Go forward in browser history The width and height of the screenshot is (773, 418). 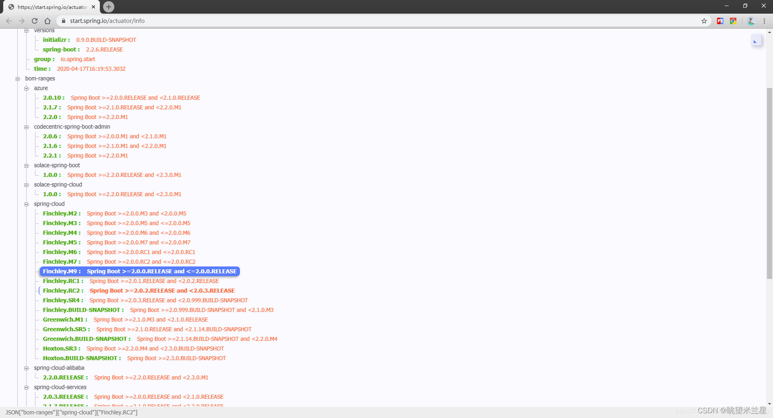(22, 21)
